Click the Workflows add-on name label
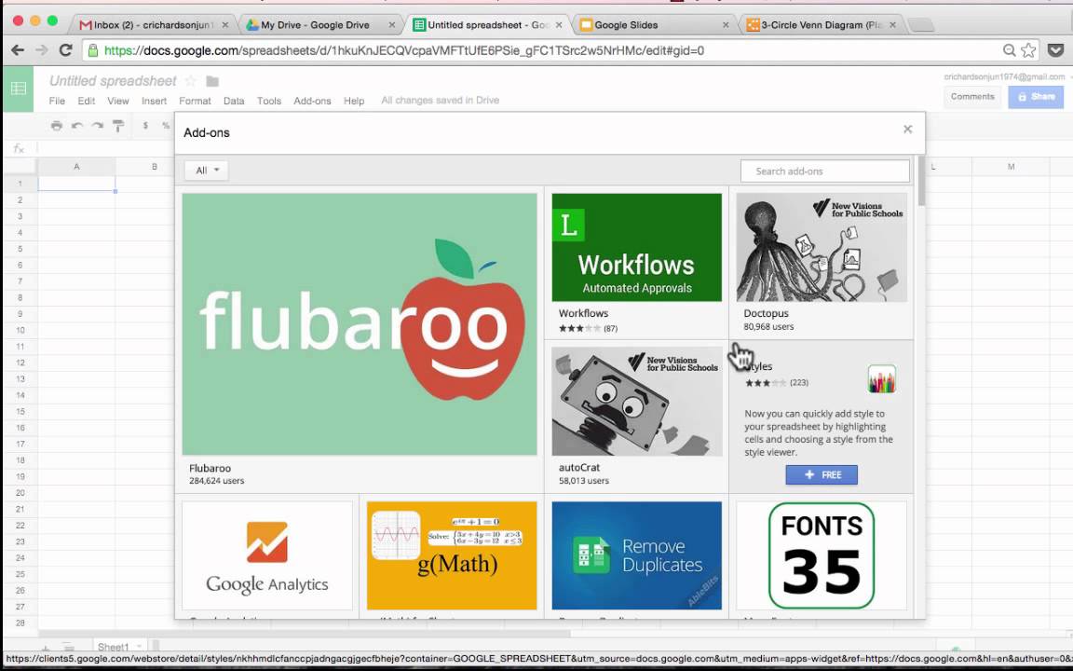 pyautogui.click(x=583, y=313)
